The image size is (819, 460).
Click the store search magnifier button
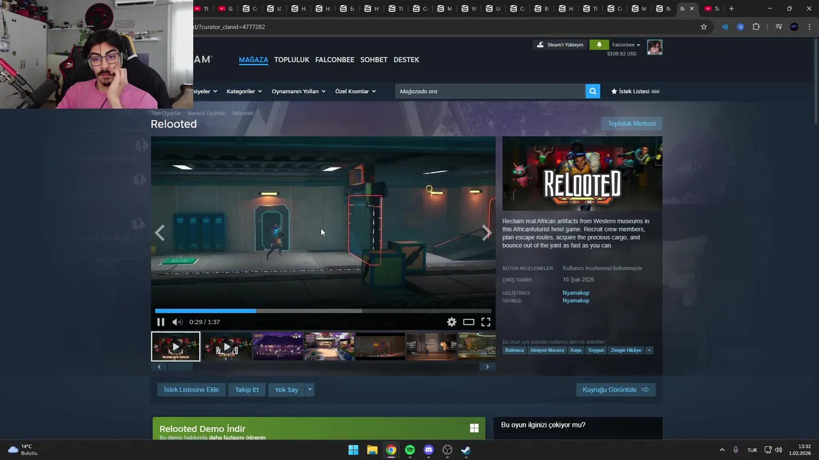(x=593, y=91)
